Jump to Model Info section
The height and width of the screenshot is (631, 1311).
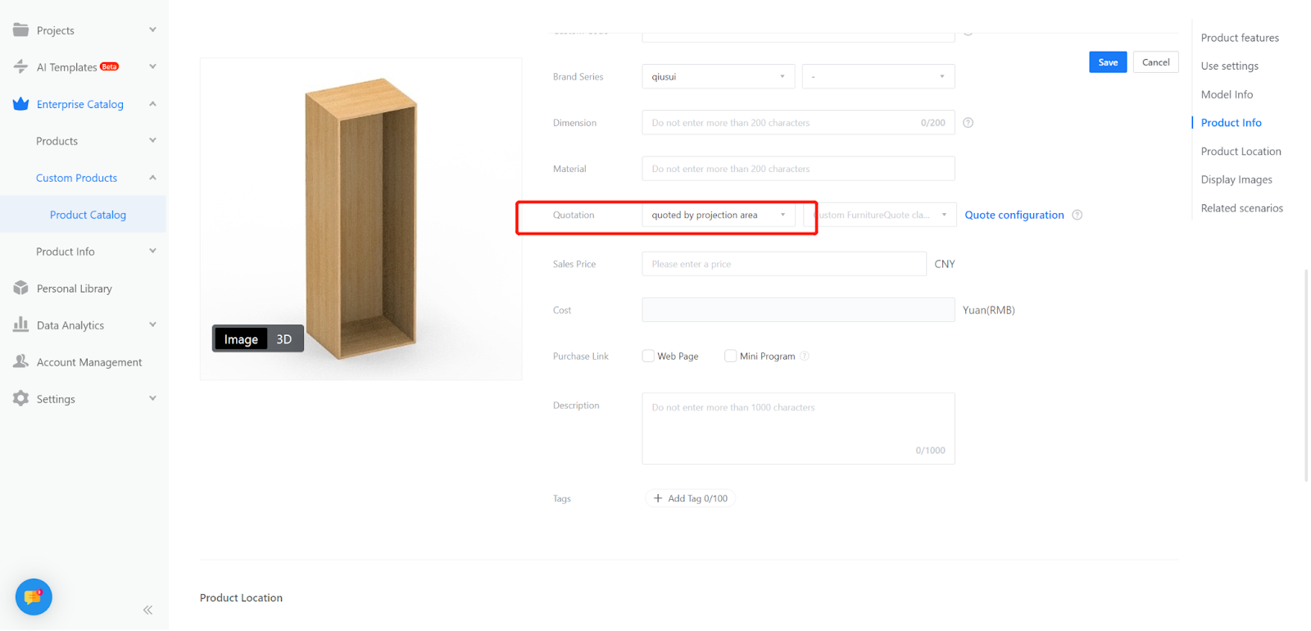[x=1227, y=94]
